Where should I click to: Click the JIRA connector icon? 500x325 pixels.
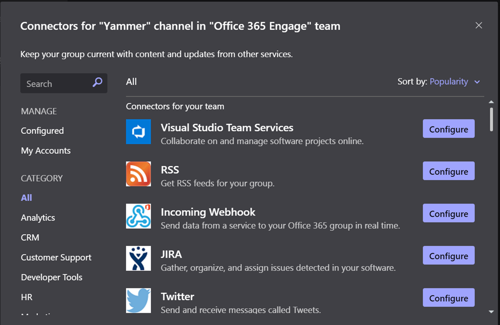138,258
